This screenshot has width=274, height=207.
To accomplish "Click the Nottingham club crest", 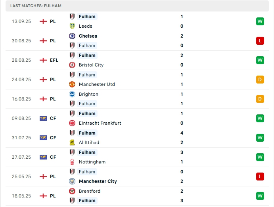I will [72, 162].
